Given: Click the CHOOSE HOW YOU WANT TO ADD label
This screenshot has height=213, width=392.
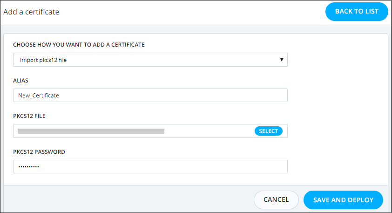Looking at the screenshot, I should pos(79,45).
